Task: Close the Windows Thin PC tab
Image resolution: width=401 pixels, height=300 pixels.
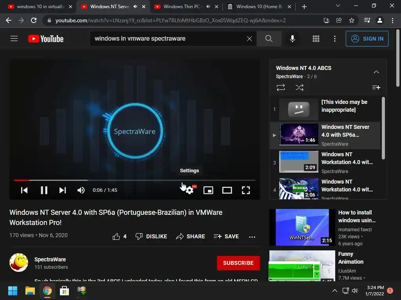Action: click(217, 7)
